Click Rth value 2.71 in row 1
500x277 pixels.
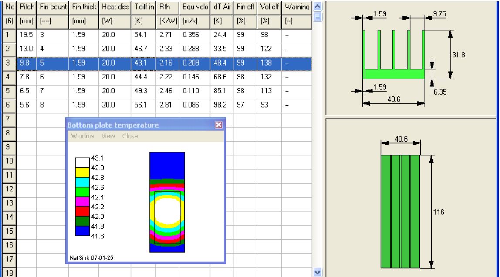[x=167, y=35]
